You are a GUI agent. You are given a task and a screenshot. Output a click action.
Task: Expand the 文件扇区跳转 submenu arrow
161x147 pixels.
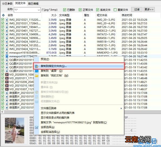point(121,108)
